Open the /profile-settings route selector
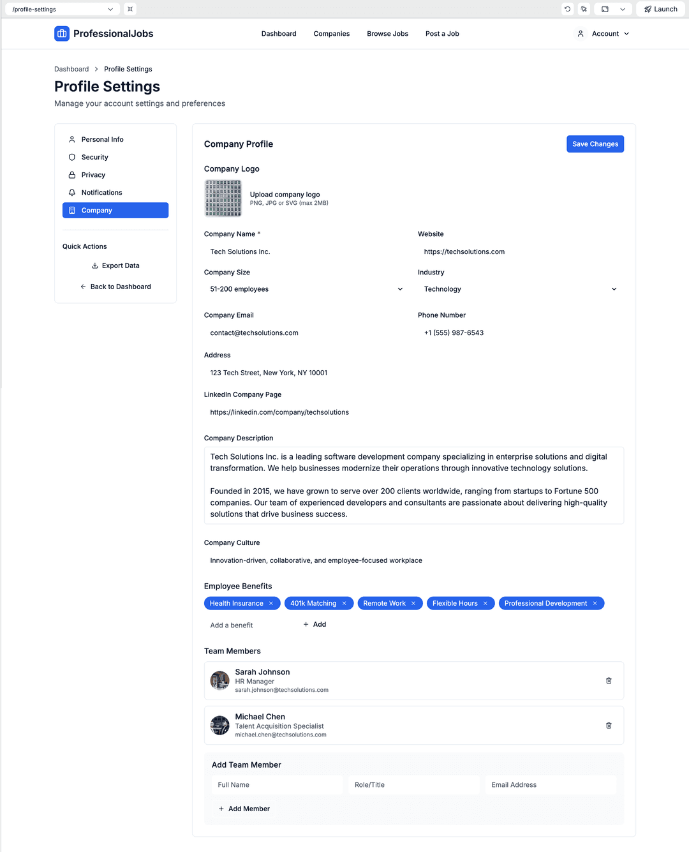 click(62, 9)
